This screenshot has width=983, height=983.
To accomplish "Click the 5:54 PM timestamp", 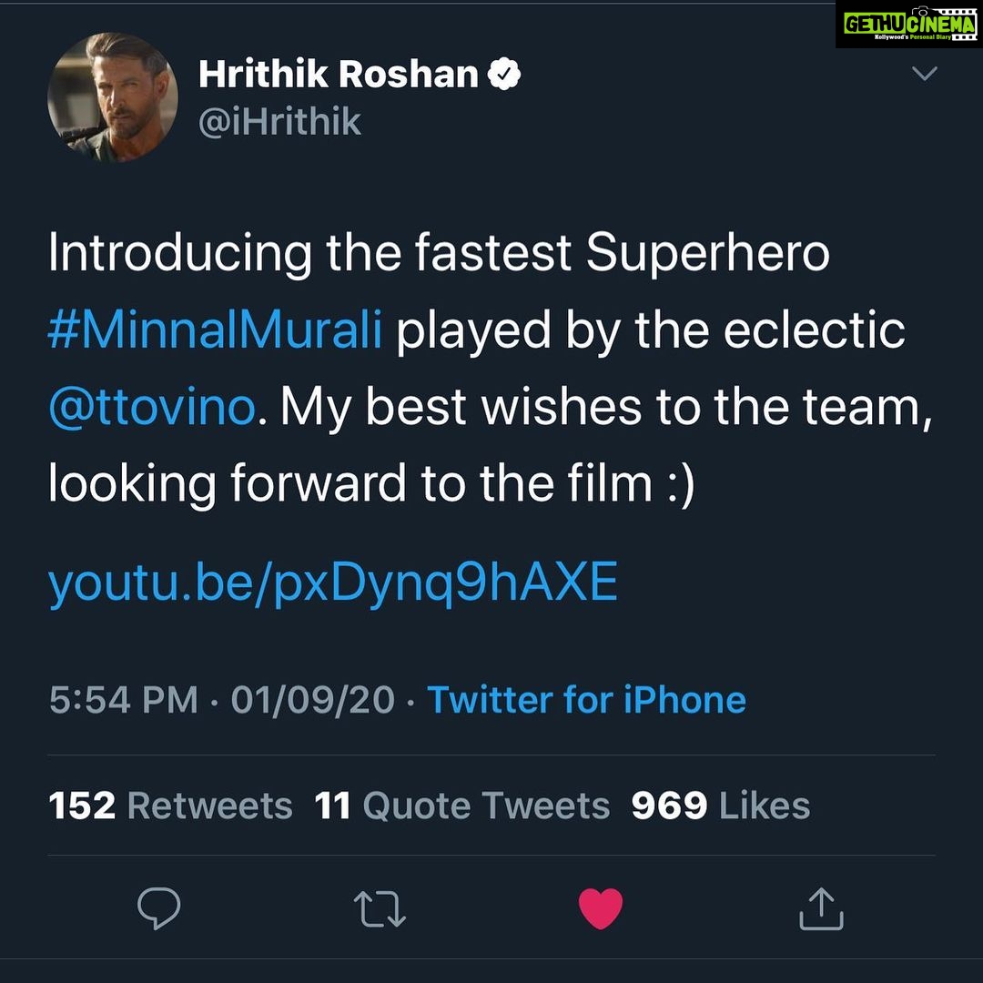I will (124, 700).
